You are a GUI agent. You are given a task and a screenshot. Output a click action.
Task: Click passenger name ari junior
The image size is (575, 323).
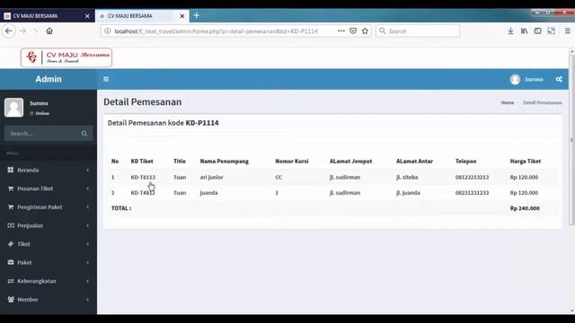coord(212,178)
